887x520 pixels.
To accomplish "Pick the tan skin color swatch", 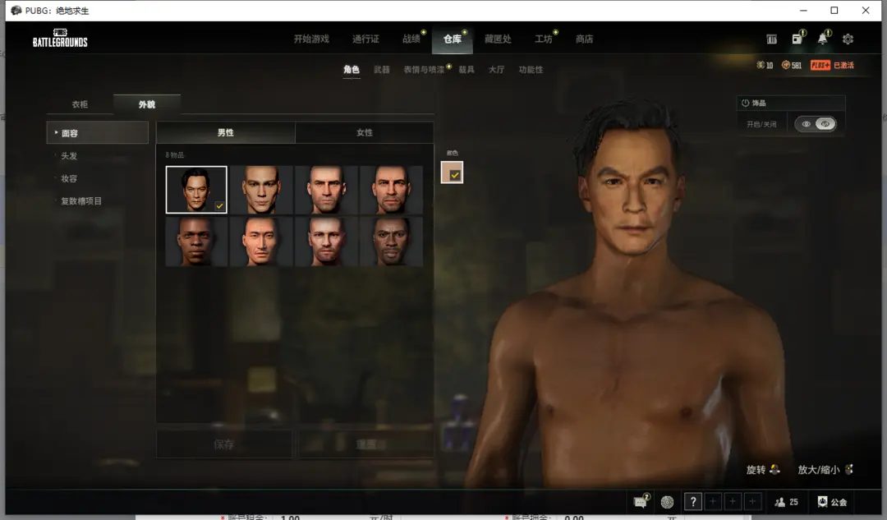I will tap(452, 172).
